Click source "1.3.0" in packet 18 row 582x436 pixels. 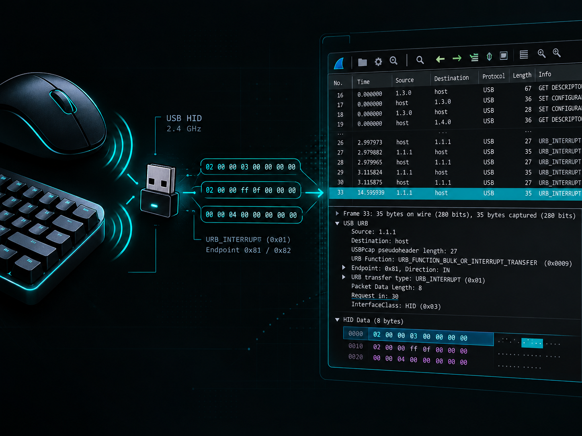tap(404, 113)
